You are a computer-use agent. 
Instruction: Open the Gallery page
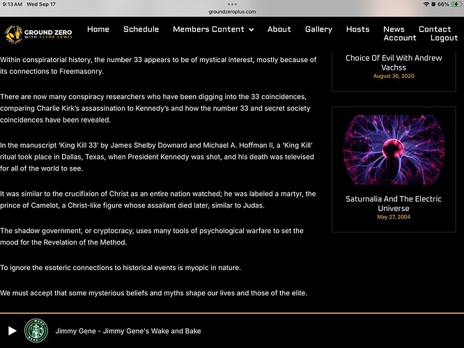(318, 29)
